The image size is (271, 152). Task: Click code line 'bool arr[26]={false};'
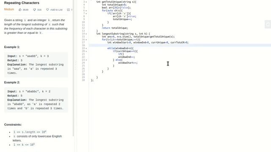pos(116,8)
